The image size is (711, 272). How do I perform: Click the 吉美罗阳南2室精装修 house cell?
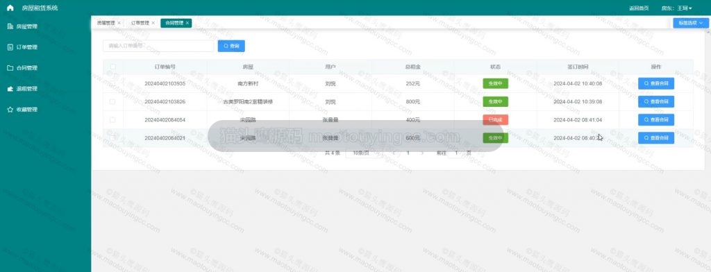click(x=248, y=102)
